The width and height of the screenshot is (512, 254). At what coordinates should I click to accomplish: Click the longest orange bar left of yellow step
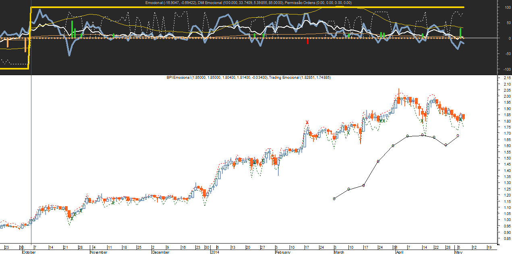click(x=25, y=45)
